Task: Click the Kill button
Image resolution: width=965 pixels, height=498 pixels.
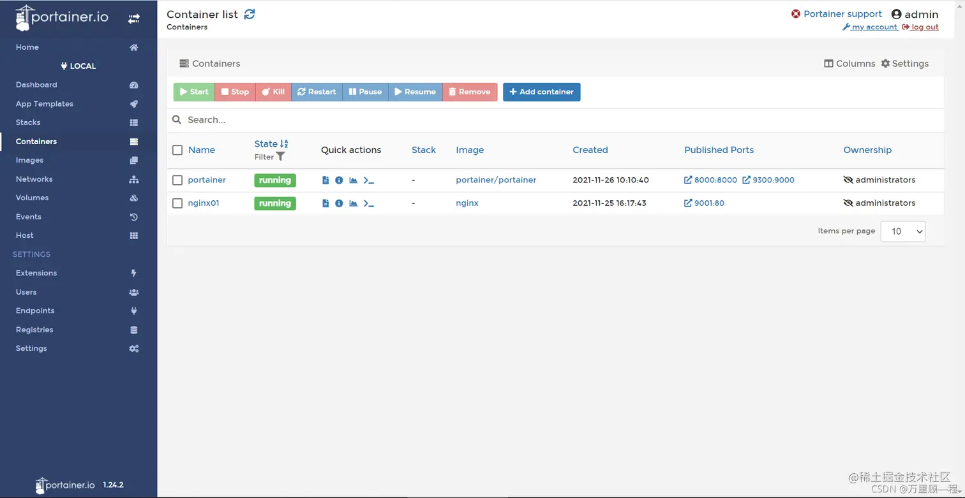Action: pyautogui.click(x=274, y=92)
